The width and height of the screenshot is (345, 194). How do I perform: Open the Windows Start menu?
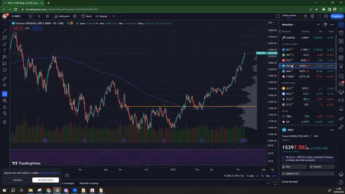click(x=4, y=190)
